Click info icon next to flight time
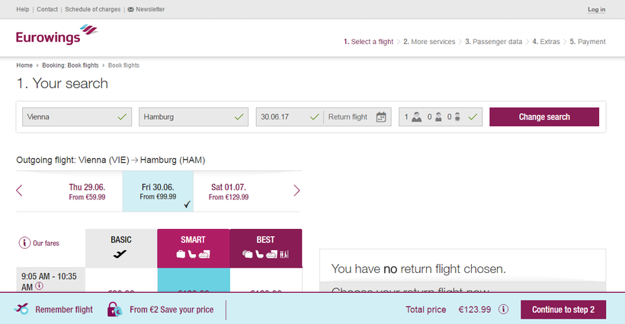625x324 pixels. click(x=39, y=287)
